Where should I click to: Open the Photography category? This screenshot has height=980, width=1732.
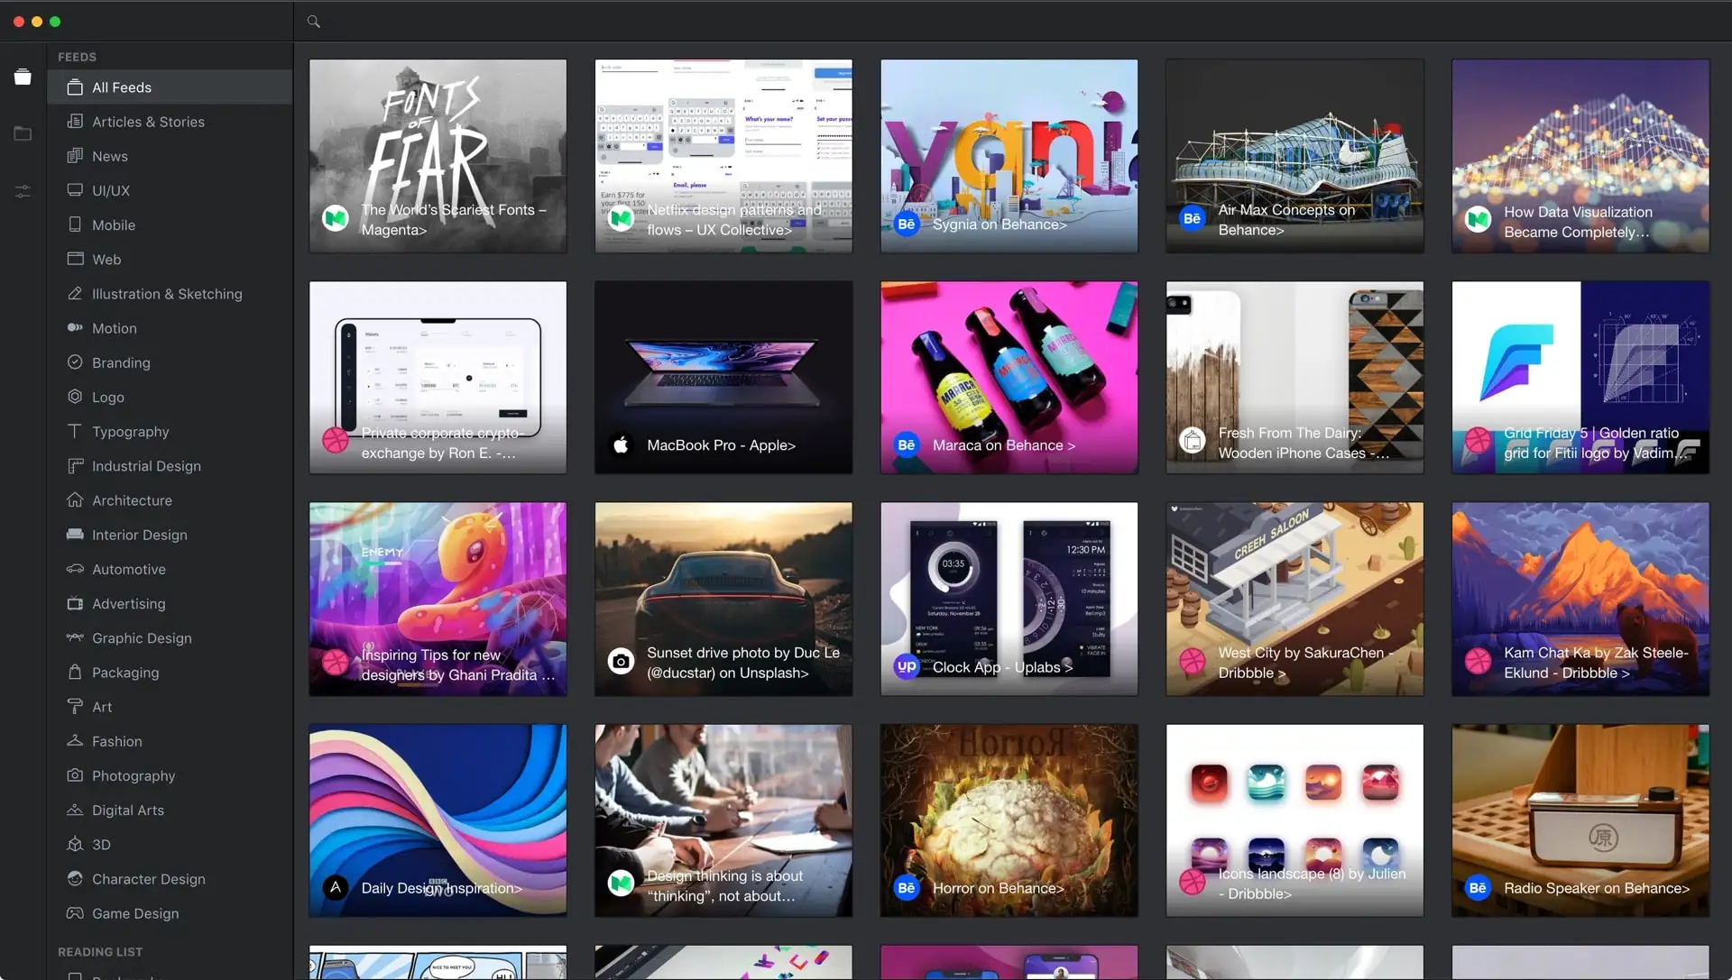133,775
